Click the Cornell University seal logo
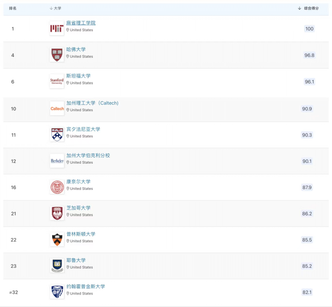Viewport: 332px width, 307px height. pyautogui.click(x=57, y=187)
